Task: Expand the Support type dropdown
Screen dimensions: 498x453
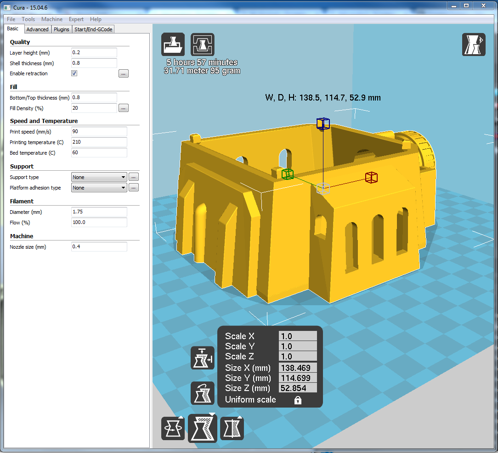Action: click(99, 177)
